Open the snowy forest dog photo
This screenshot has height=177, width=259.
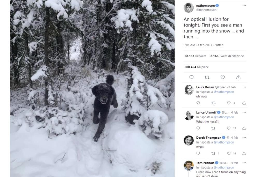pyautogui.click(x=92, y=88)
